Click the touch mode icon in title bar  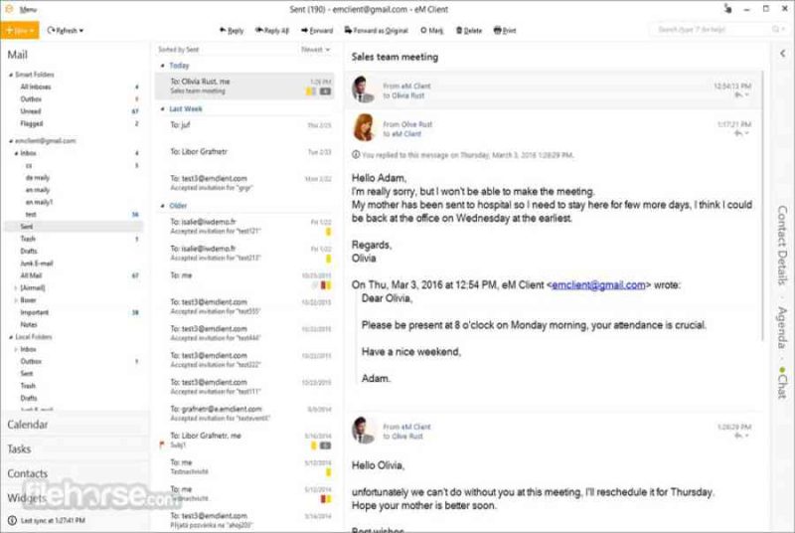[727, 9]
